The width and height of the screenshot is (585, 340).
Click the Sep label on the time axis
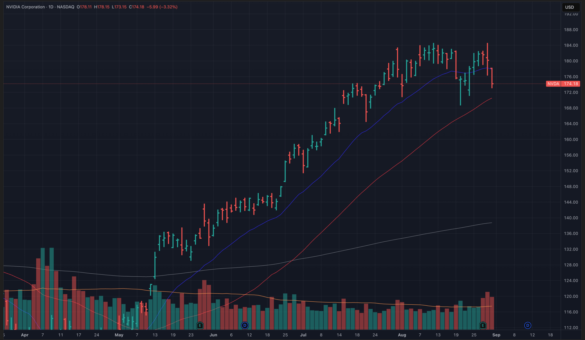[496, 335]
